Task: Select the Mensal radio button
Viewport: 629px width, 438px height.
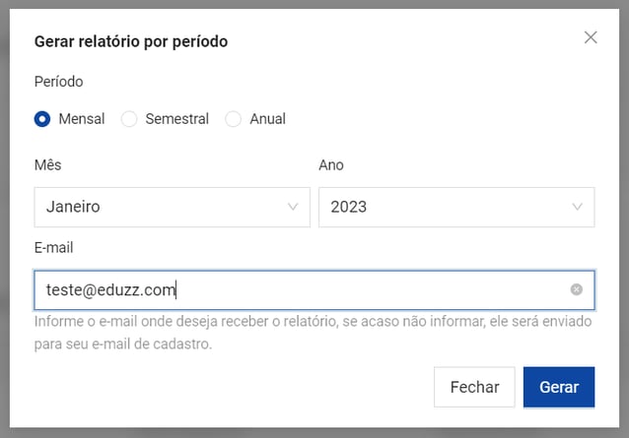Action: pos(42,119)
